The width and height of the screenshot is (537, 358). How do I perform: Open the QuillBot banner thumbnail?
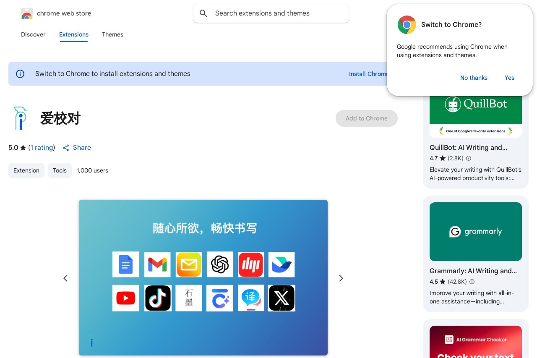[x=476, y=117]
